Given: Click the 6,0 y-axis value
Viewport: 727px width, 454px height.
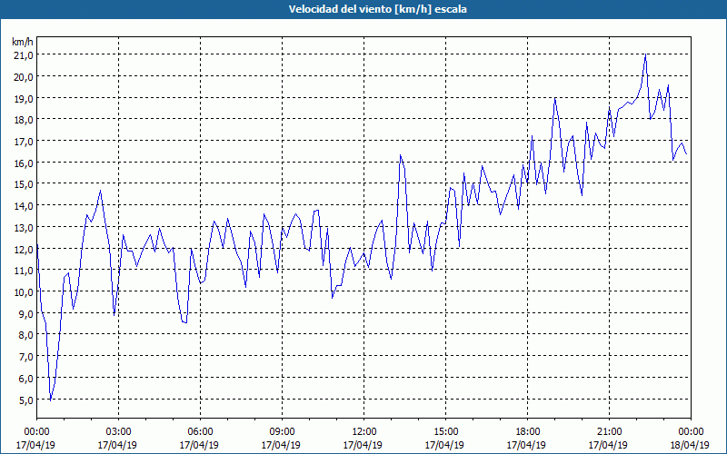Looking at the screenshot, I should coord(26,379).
